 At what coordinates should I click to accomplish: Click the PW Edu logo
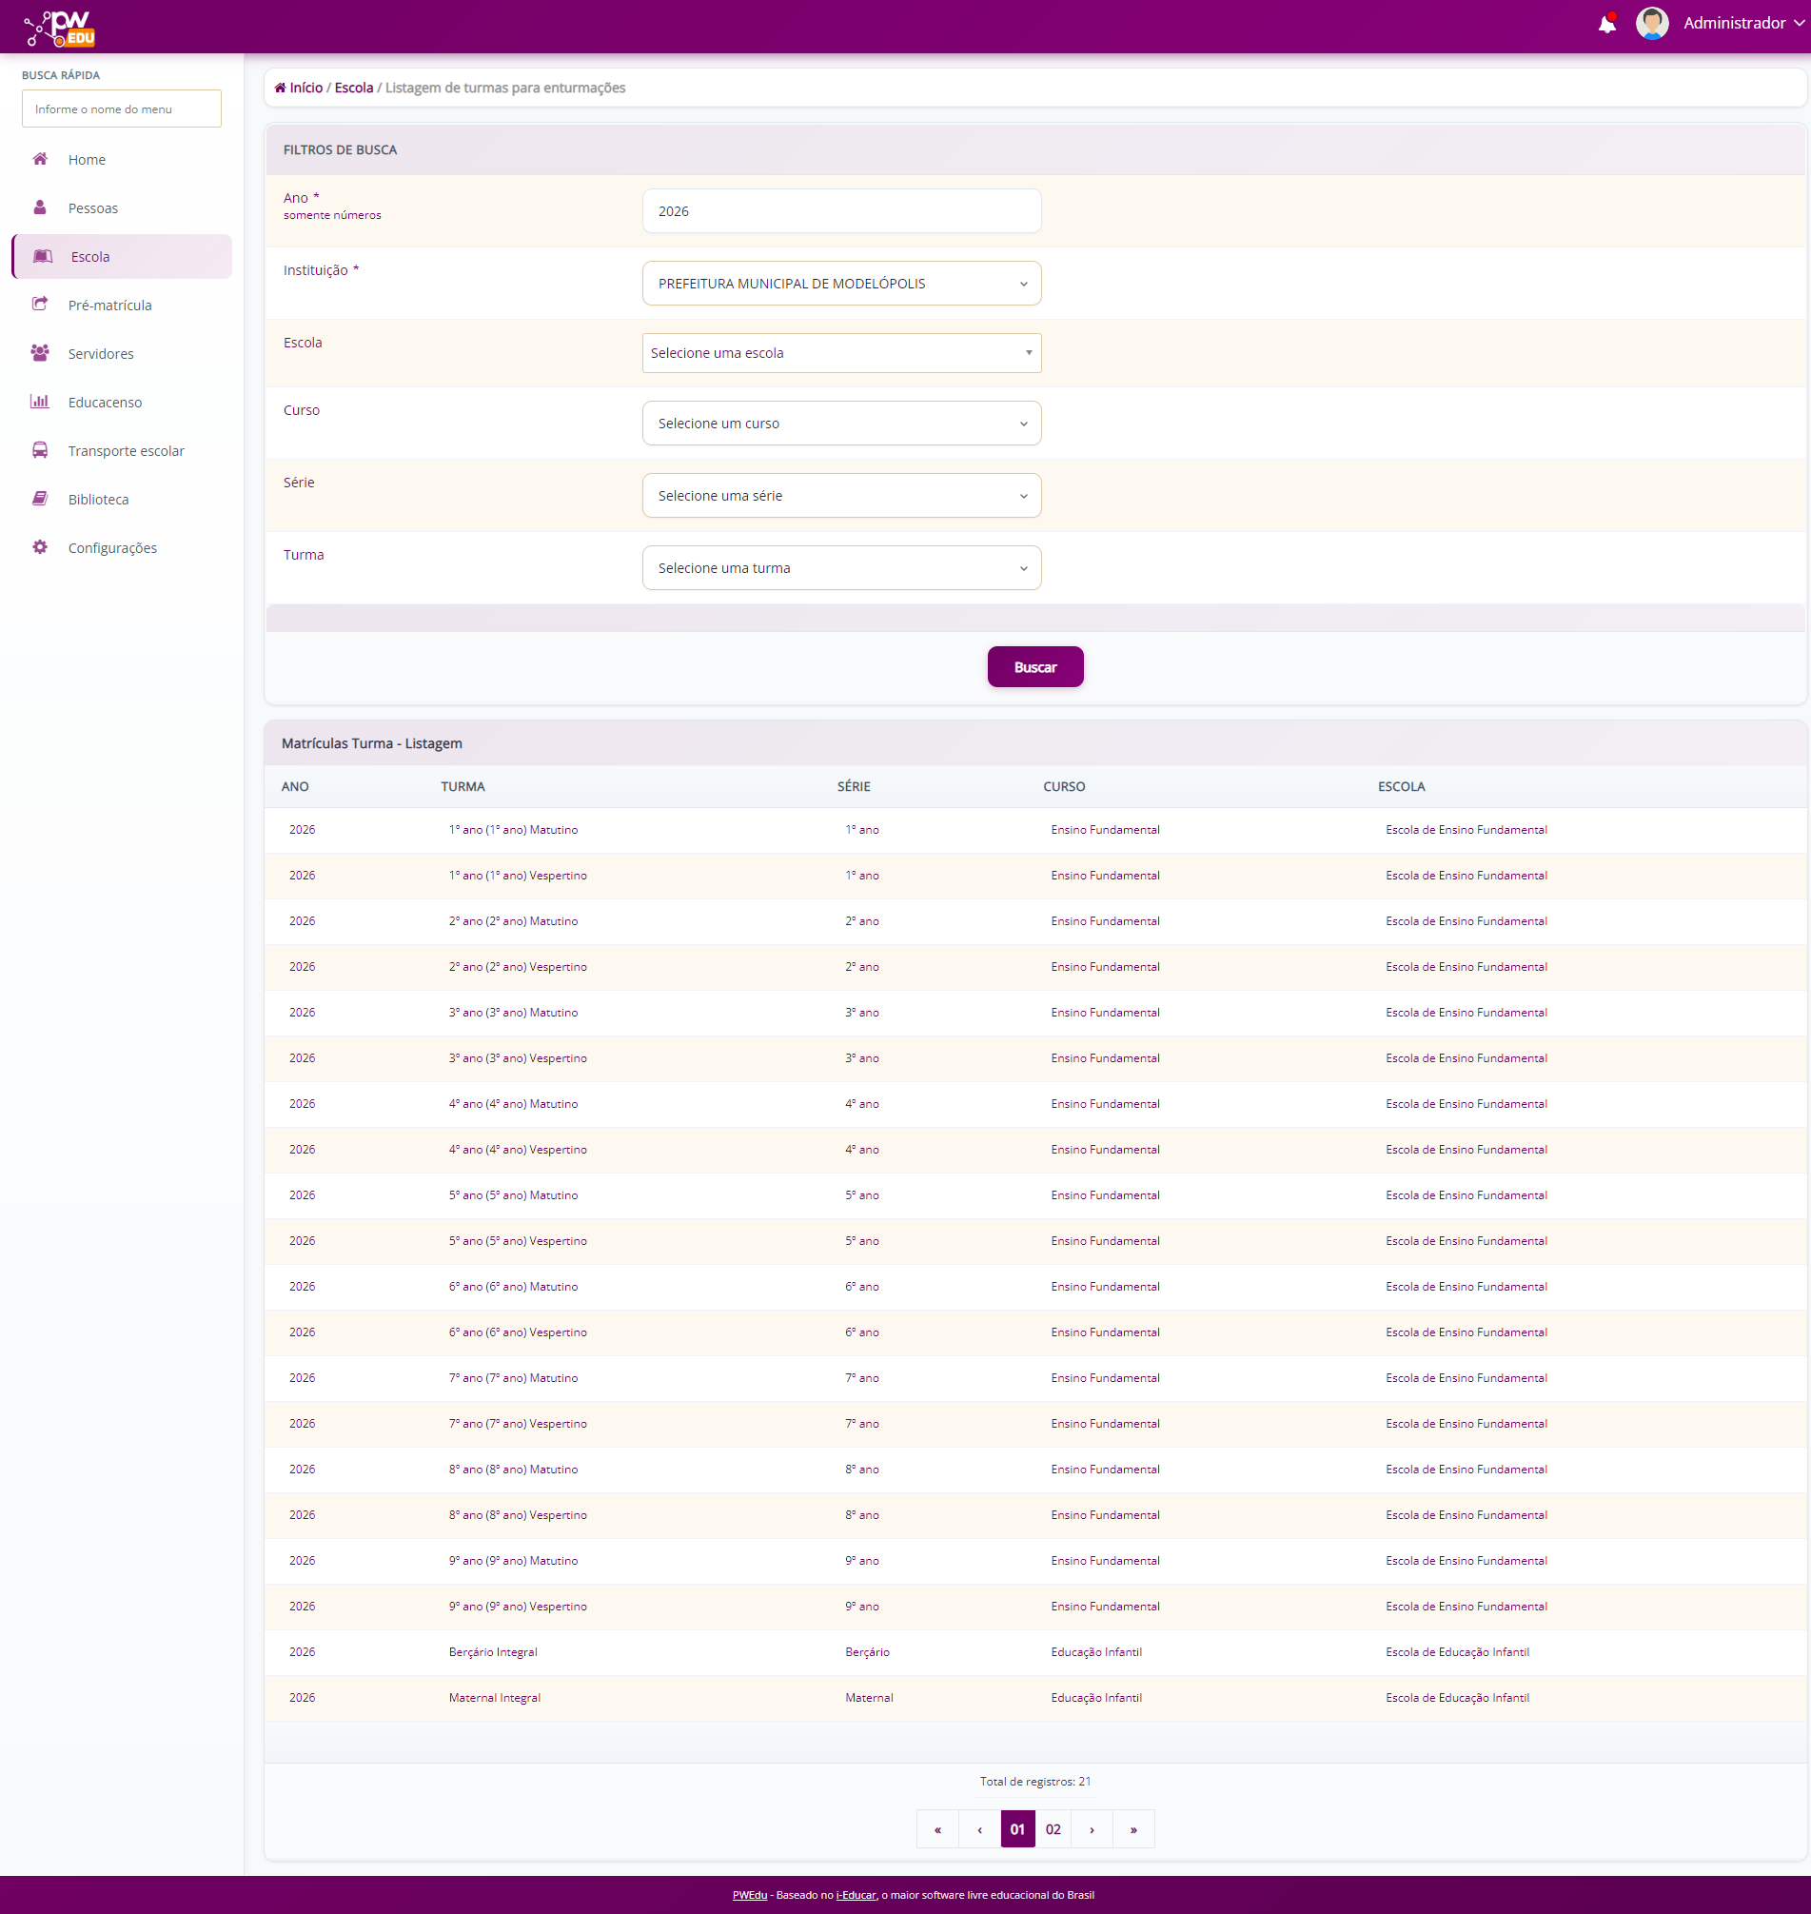(x=60, y=28)
